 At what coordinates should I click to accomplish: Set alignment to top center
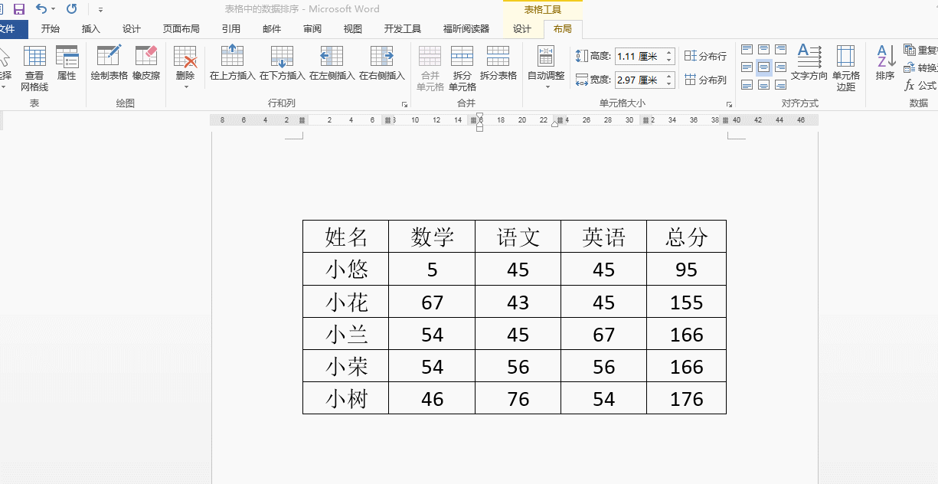click(763, 50)
